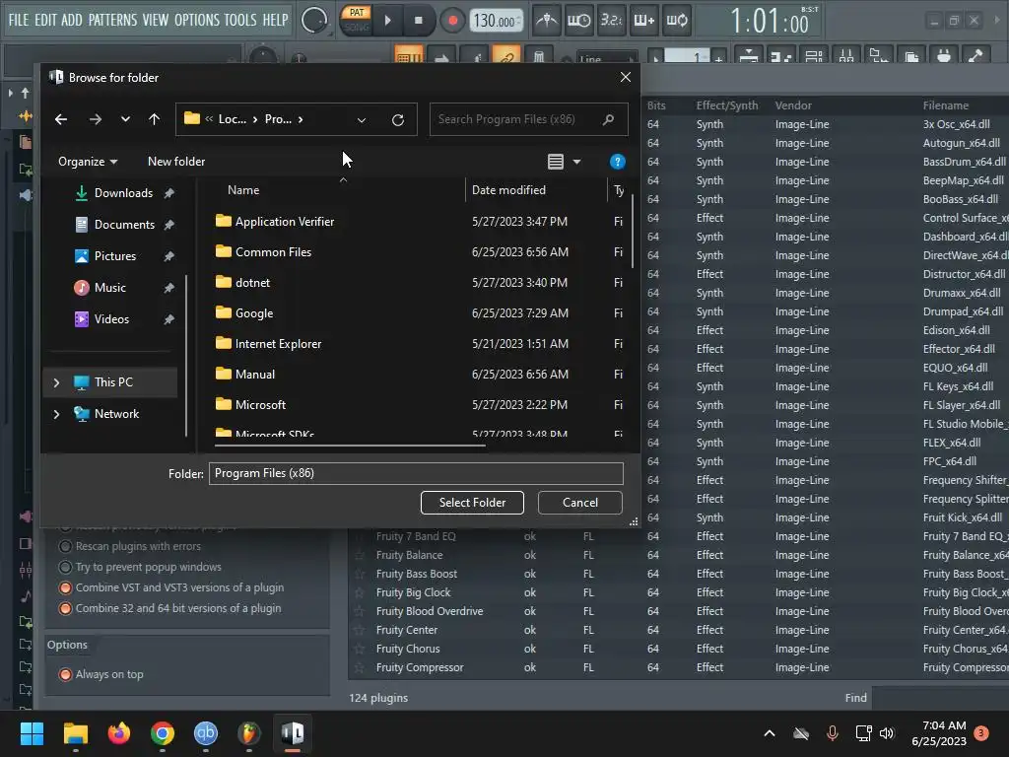Close the Browse for folder dialog
The image size is (1009, 757).
[x=625, y=77]
